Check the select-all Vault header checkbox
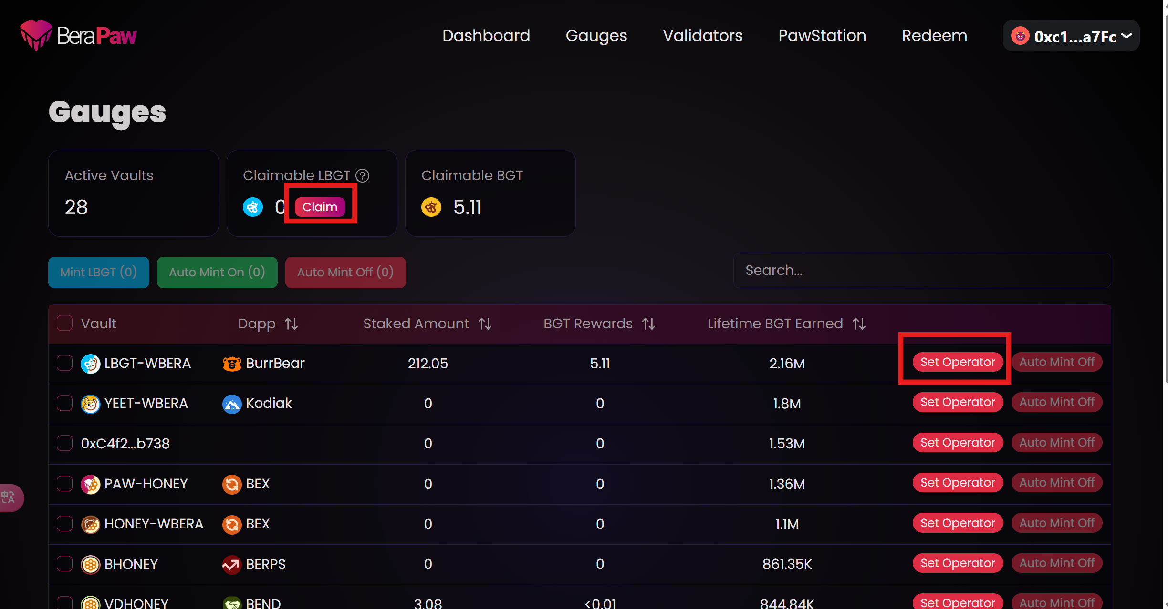Image resolution: width=1168 pixels, height=609 pixels. [65, 323]
